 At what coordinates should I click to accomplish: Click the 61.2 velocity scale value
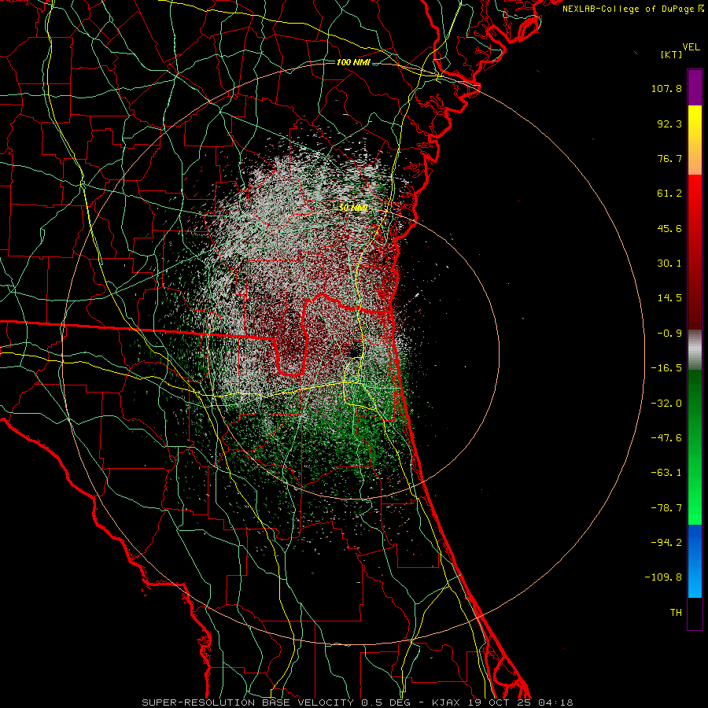coord(669,194)
